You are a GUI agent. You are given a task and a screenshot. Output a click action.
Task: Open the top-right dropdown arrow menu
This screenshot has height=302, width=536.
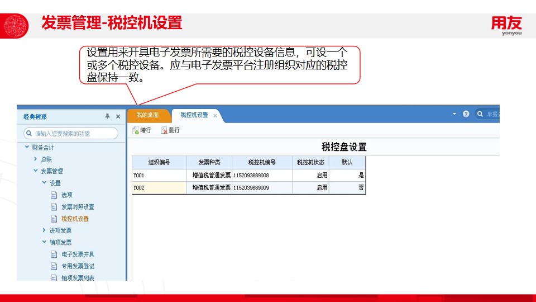pos(454,114)
